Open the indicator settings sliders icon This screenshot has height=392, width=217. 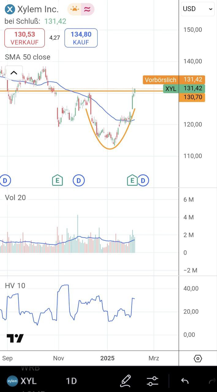point(152,381)
